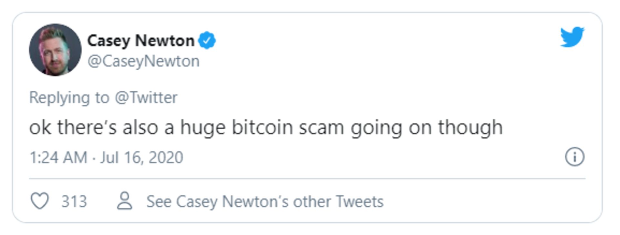Image resolution: width=620 pixels, height=235 pixels.
Task: Click the word "scam" in the tweet
Action: [321, 127]
